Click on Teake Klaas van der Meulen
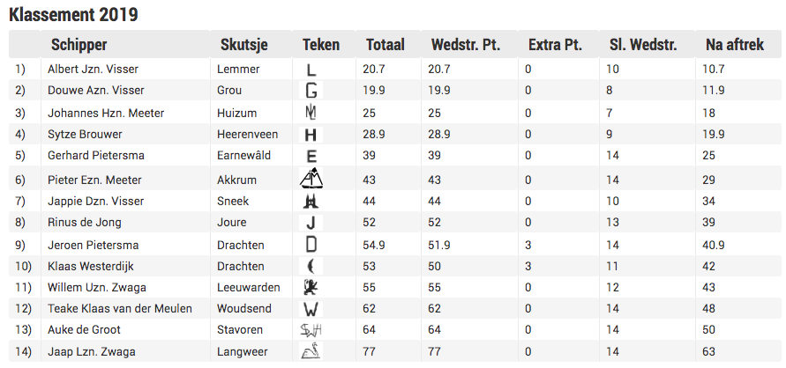 pyautogui.click(x=119, y=309)
